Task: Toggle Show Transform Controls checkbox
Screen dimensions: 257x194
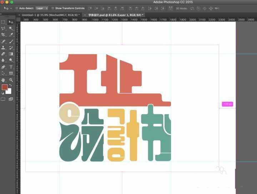Action: point(53,8)
